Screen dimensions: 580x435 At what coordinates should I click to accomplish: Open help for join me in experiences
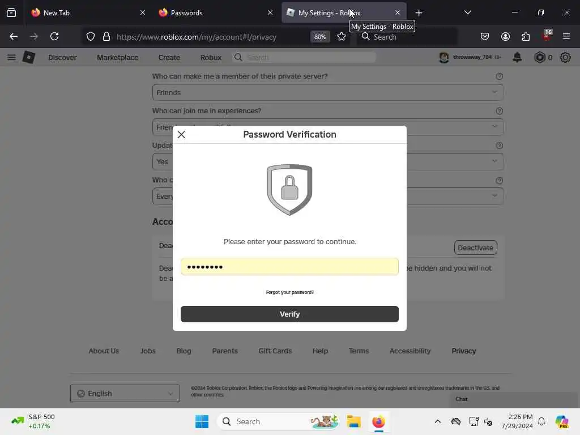[x=500, y=111]
